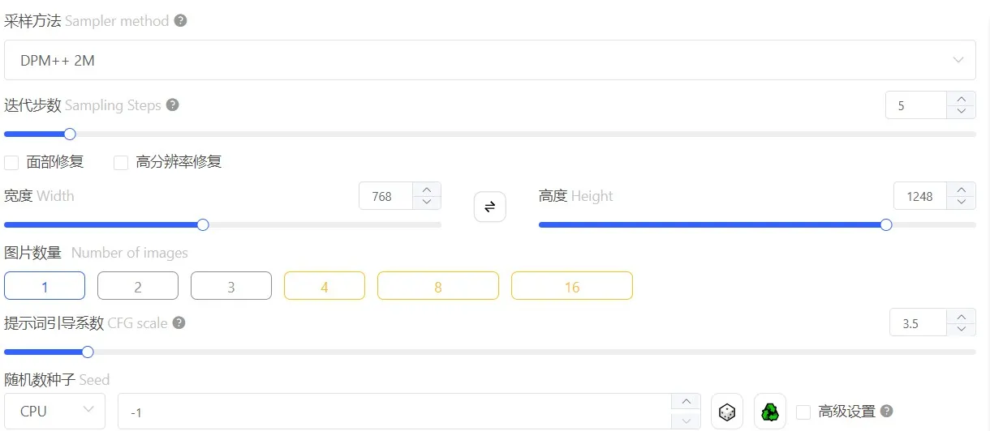
Task: Select 4 as number of images
Action: (x=325, y=286)
